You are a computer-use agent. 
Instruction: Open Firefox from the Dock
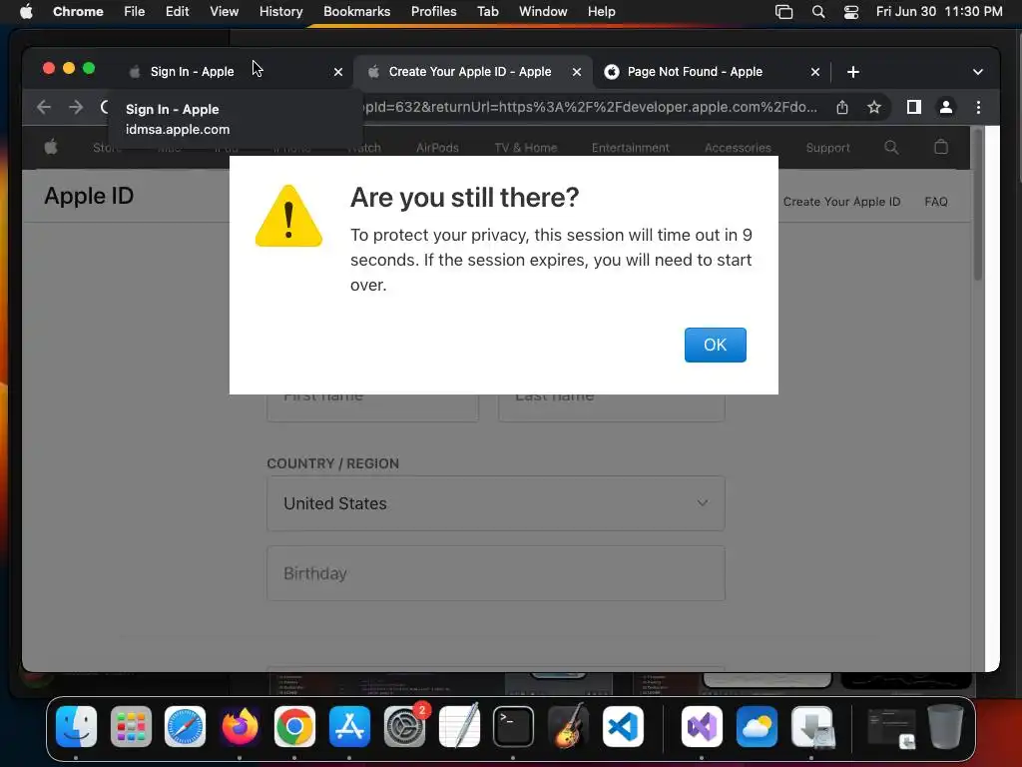pos(240,727)
